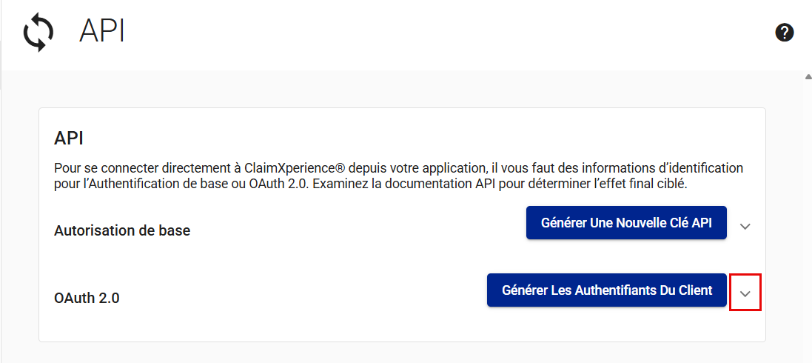This screenshot has width=812, height=363.
Task: Expand the Autorisation de base chevron
Action: pyautogui.click(x=745, y=226)
